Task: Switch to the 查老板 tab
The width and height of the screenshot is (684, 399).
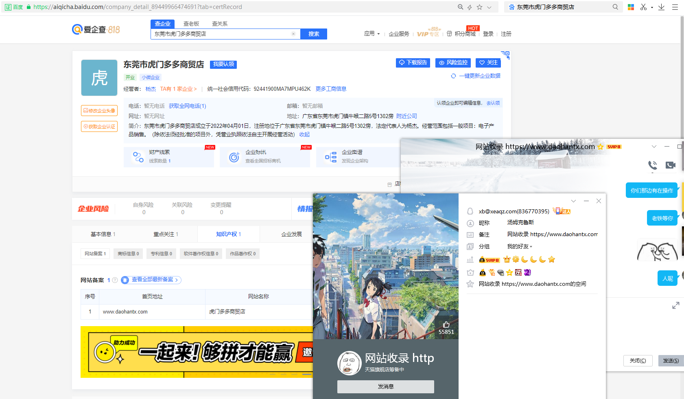Action: (x=191, y=23)
